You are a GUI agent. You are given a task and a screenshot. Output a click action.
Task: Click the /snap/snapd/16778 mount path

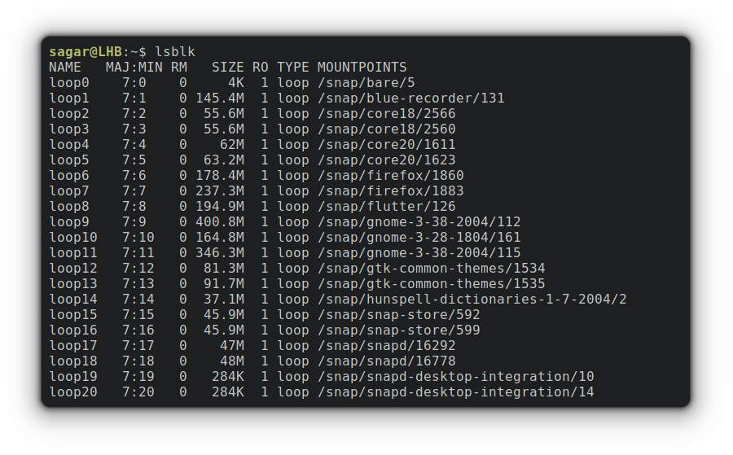[387, 361]
